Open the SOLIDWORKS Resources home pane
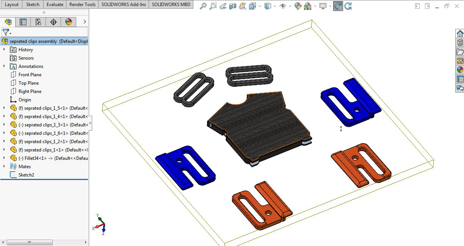This screenshot has height=246, width=464. coord(460,33)
